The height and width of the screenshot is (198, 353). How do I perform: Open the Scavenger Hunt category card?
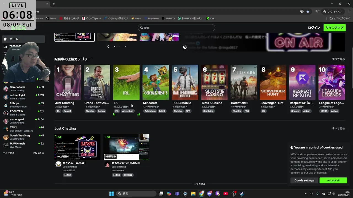tap(273, 82)
